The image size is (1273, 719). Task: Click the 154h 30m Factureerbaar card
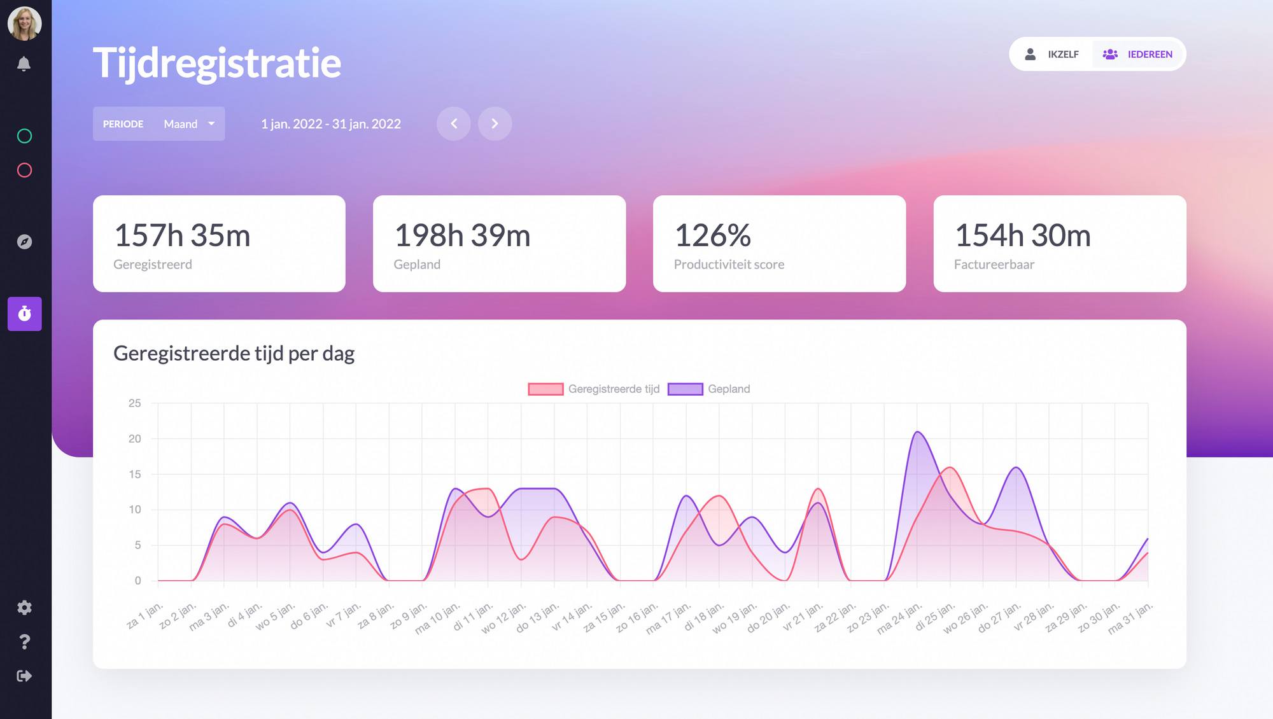(x=1060, y=244)
